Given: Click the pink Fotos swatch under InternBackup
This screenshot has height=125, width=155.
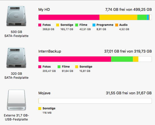Looking at the screenshot, I should [x=40, y=67].
